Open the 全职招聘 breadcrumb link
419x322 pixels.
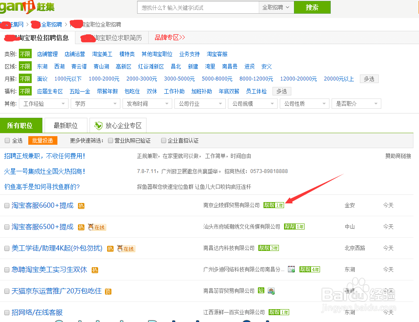(x=51, y=24)
